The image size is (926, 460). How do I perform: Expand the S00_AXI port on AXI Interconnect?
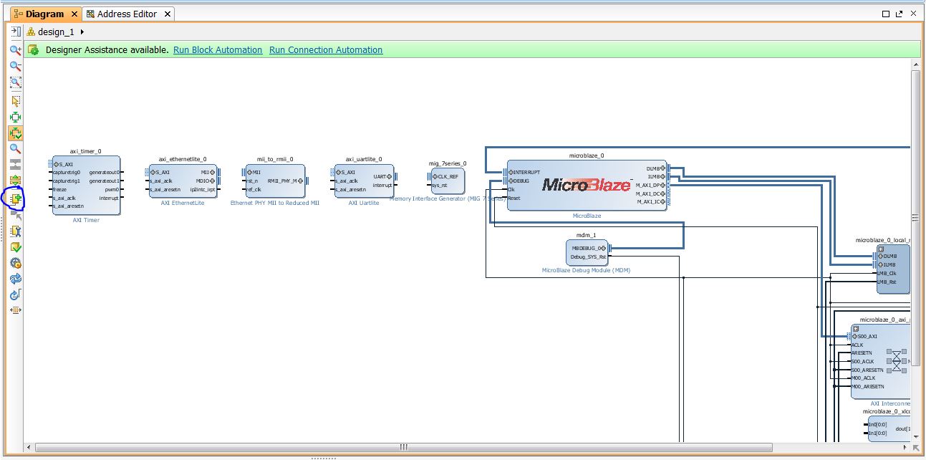[855, 336]
